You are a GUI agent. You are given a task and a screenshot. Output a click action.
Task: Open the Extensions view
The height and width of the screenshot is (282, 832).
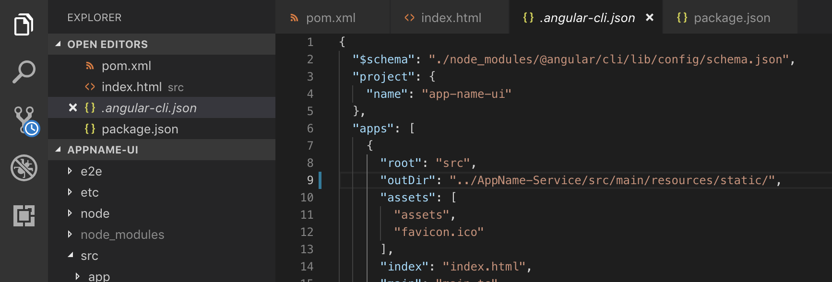tap(24, 216)
